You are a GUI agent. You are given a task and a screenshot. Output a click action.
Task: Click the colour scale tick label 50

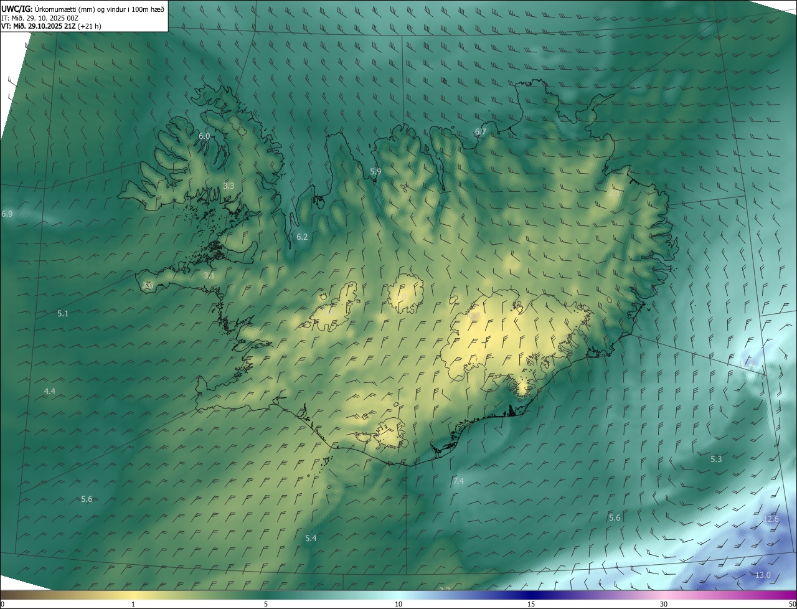coord(792,604)
